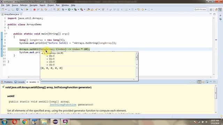
Task: Open the Help menu
Action: click(x=73, y=5)
